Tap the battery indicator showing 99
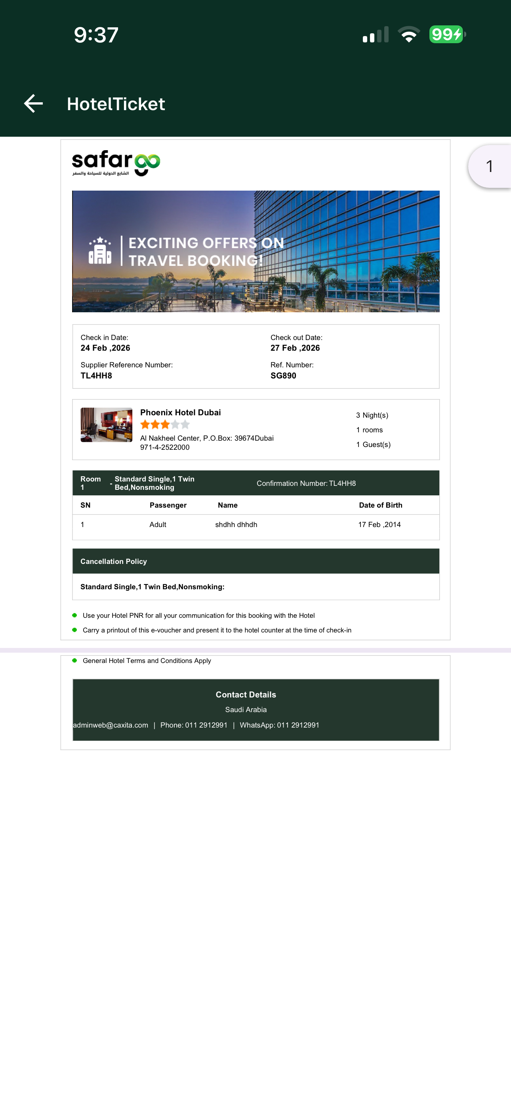 click(447, 34)
